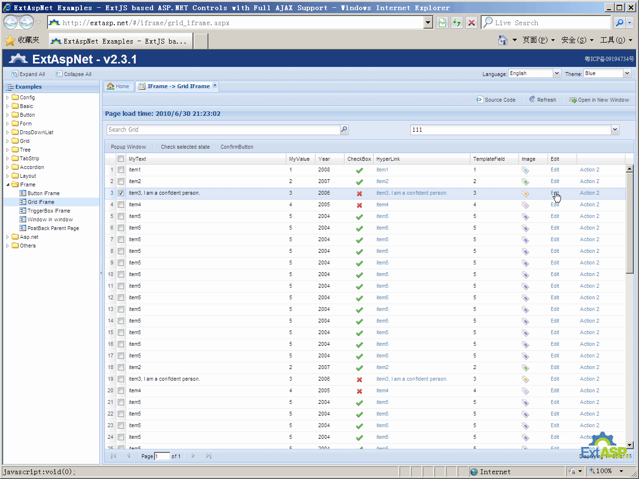Close the Grid IFrame tab
Viewport: 639px width, 479px height.
point(215,85)
